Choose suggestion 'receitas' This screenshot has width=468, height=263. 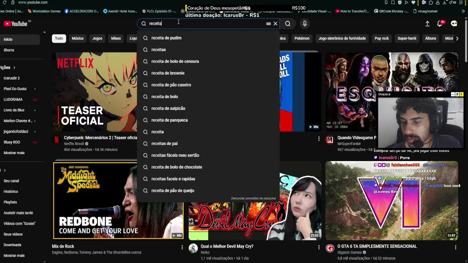pos(208,50)
